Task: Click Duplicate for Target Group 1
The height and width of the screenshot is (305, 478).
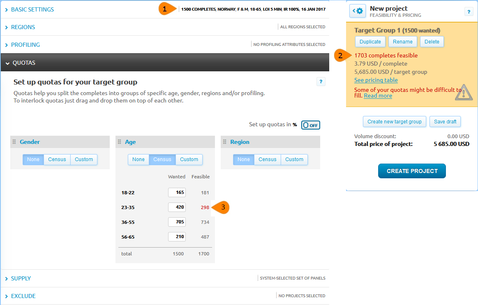Action: (370, 41)
